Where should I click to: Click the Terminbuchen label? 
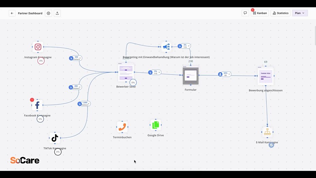122,137
